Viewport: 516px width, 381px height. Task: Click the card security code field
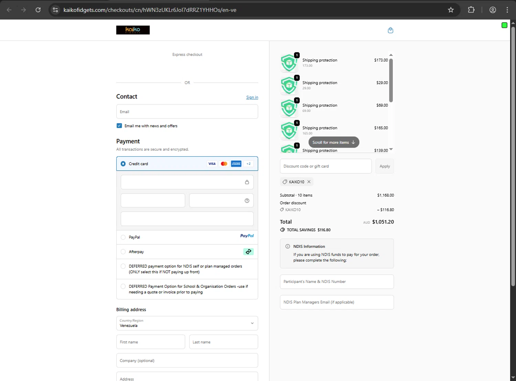(221, 201)
